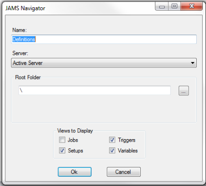
Task: Click the 'Root Folder' group label
Action: 28,77
